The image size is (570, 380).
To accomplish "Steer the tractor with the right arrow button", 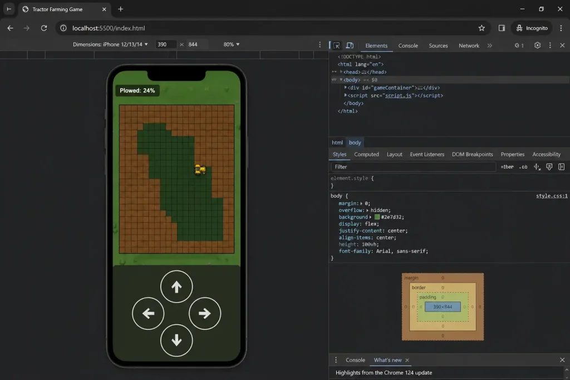I will coord(205,313).
